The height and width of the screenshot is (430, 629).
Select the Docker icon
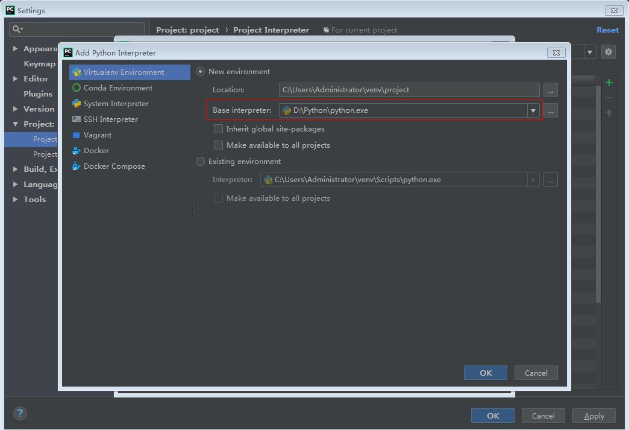point(77,150)
